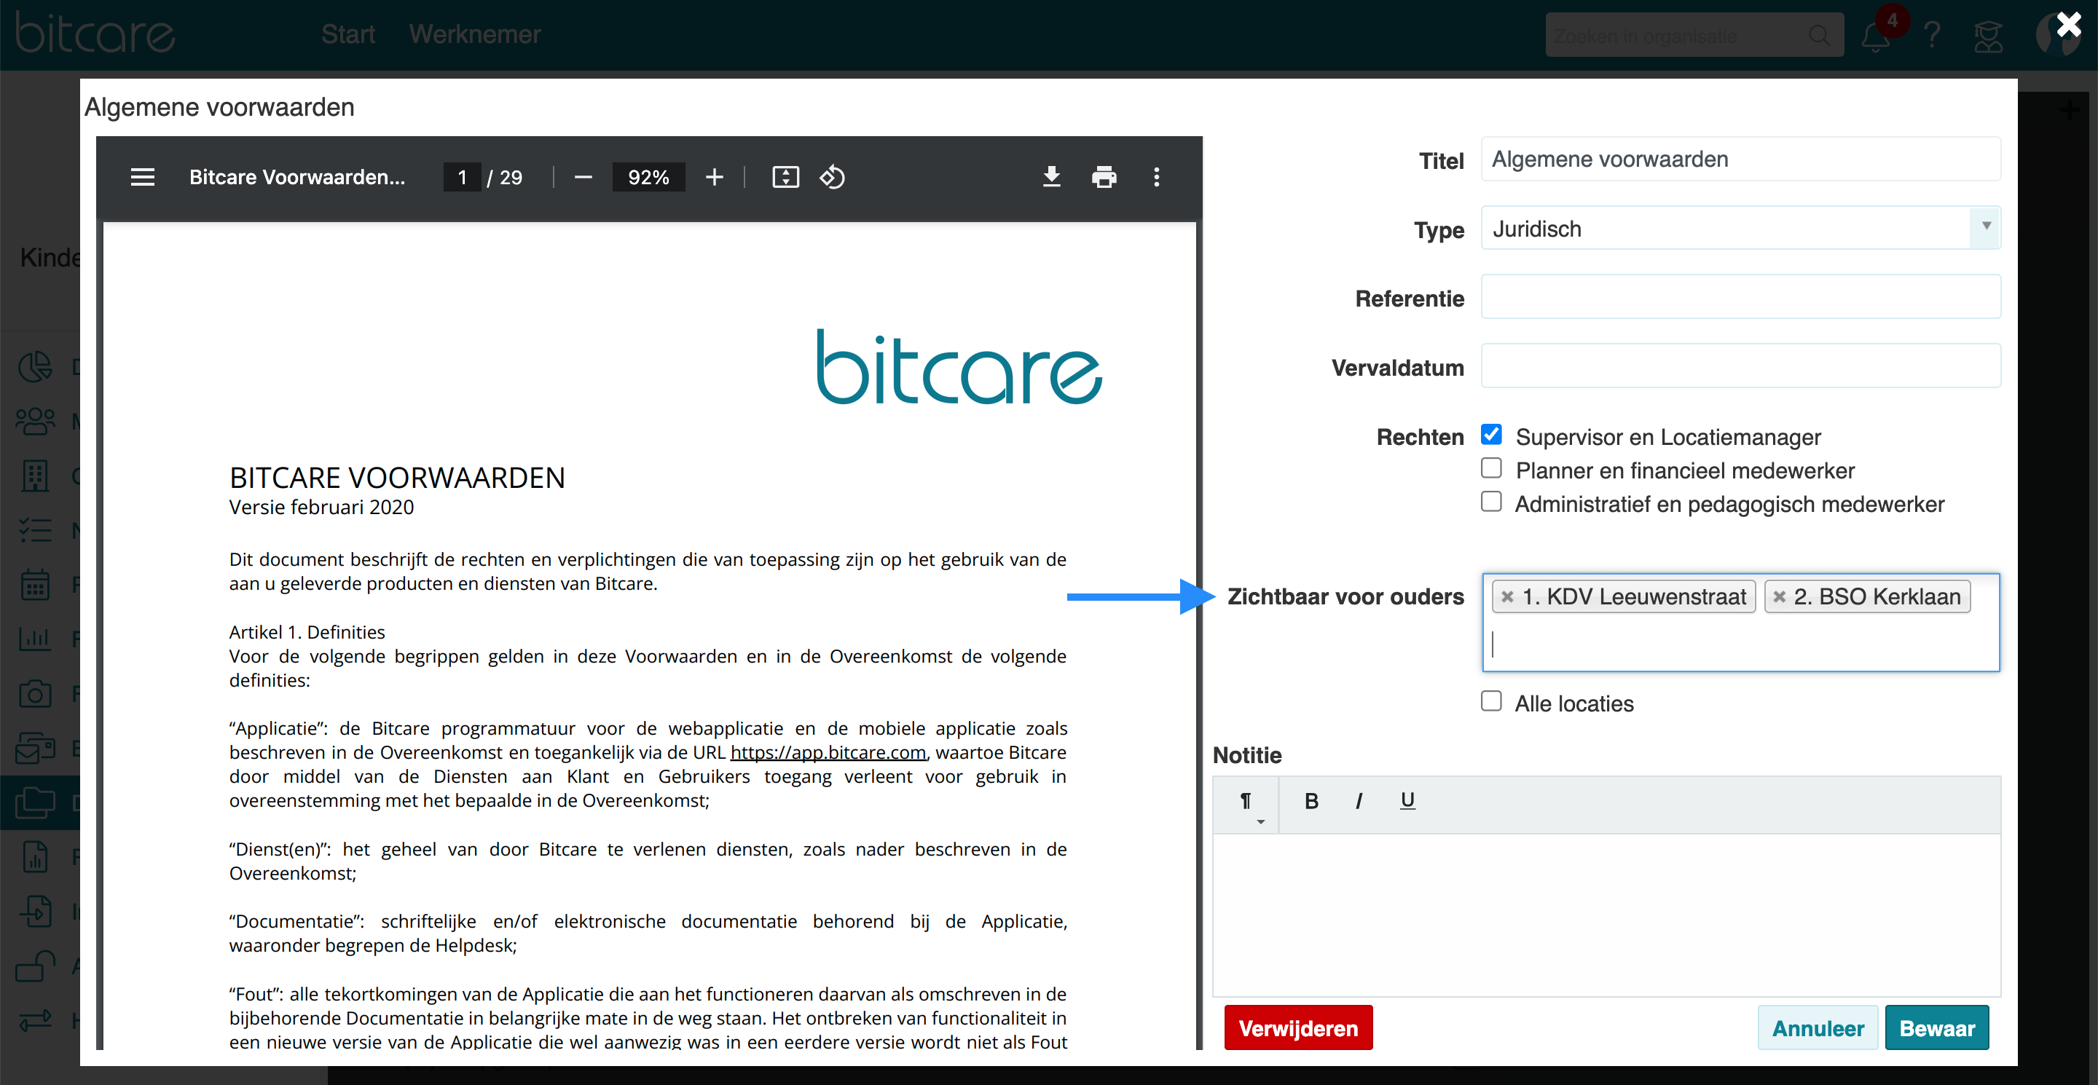Open the notifications bell icon

point(1876,36)
